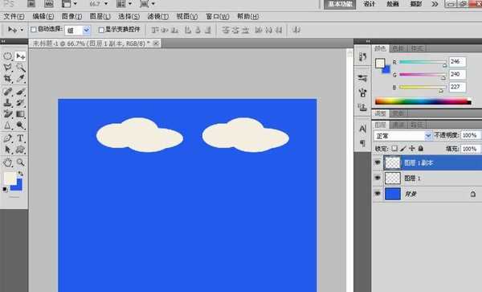The height and width of the screenshot is (292, 482).
Task: Enable the 自动选择 checkbox
Action: coord(34,30)
